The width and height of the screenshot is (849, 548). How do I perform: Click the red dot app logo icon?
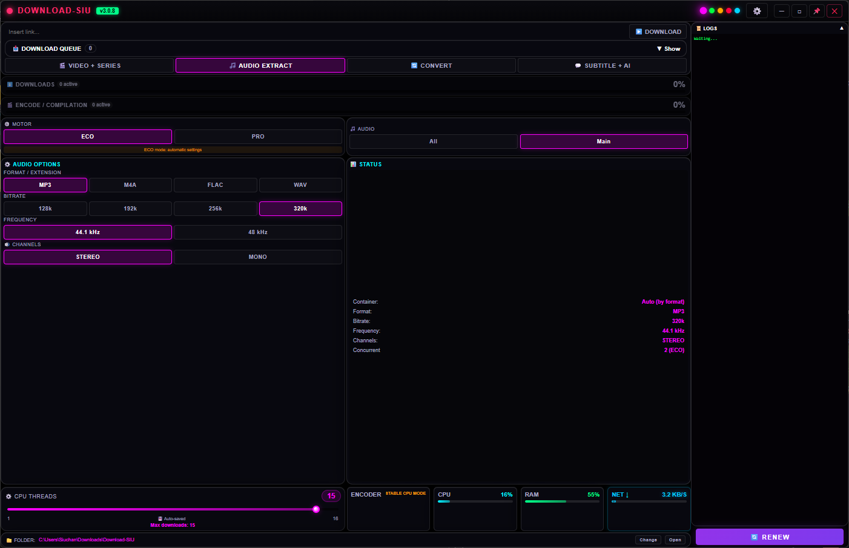(10, 11)
